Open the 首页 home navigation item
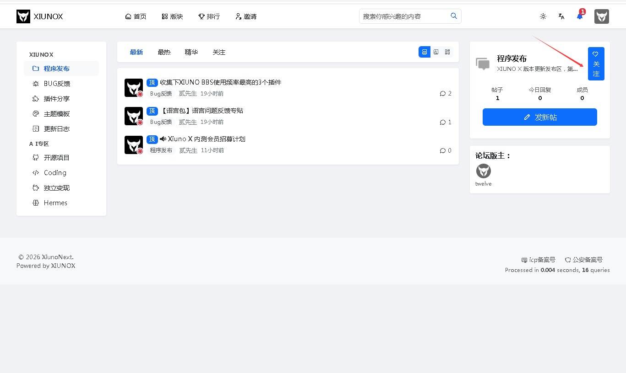 pyautogui.click(x=136, y=16)
